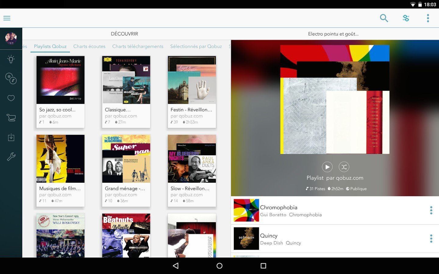This screenshot has width=439, height=274.
Task: Tap the Chromophobia album artwork thumbnail
Action: coord(246,210)
